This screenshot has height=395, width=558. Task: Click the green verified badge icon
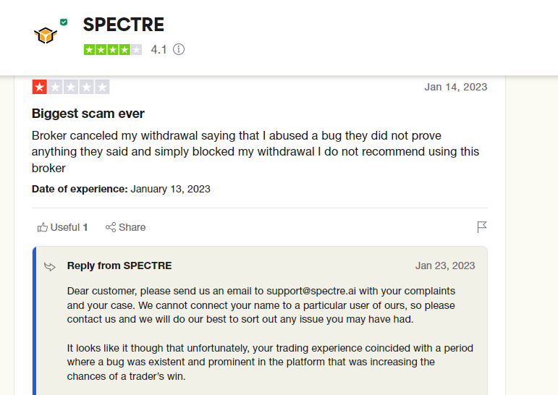[64, 22]
